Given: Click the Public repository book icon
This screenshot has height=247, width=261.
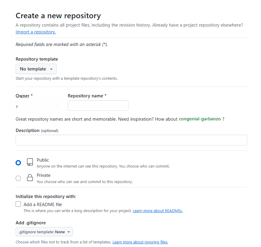Looking at the screenshot, I should coord(30,162).
